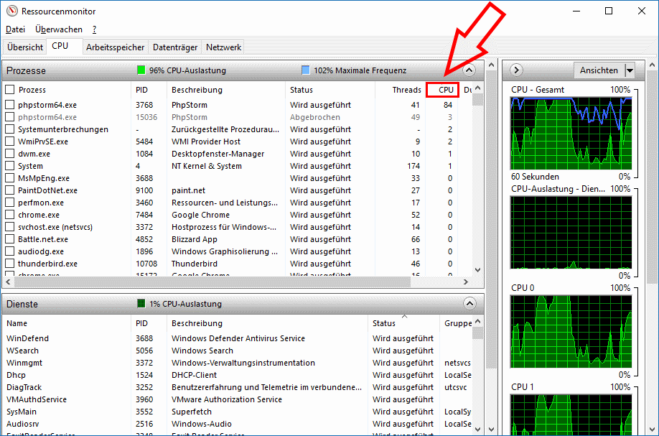The image size is (659, 436).
Task: Collapse the Prozesse section with chevron
Action: click(x=469, y=70)
